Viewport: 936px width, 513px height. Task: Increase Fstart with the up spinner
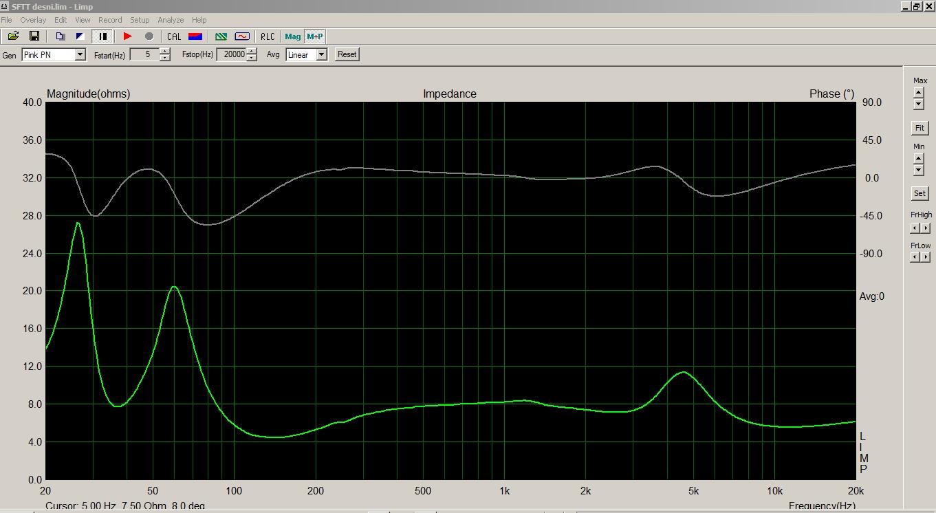[x=165, y=52]
